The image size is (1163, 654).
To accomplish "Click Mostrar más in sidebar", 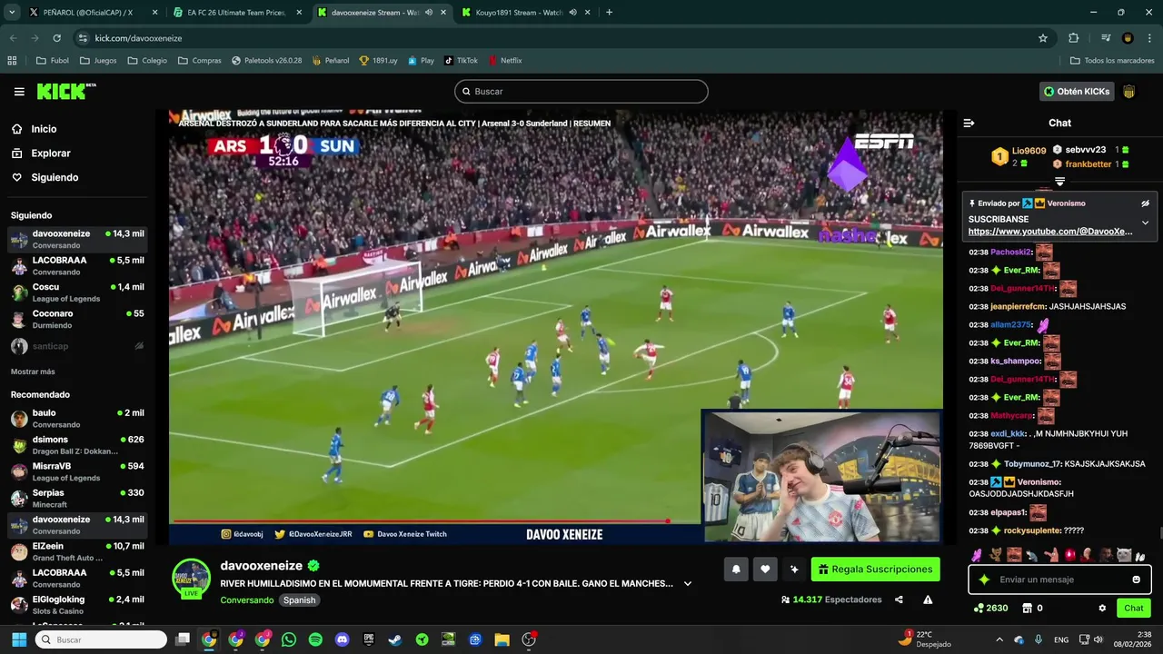I will [33, 372].
